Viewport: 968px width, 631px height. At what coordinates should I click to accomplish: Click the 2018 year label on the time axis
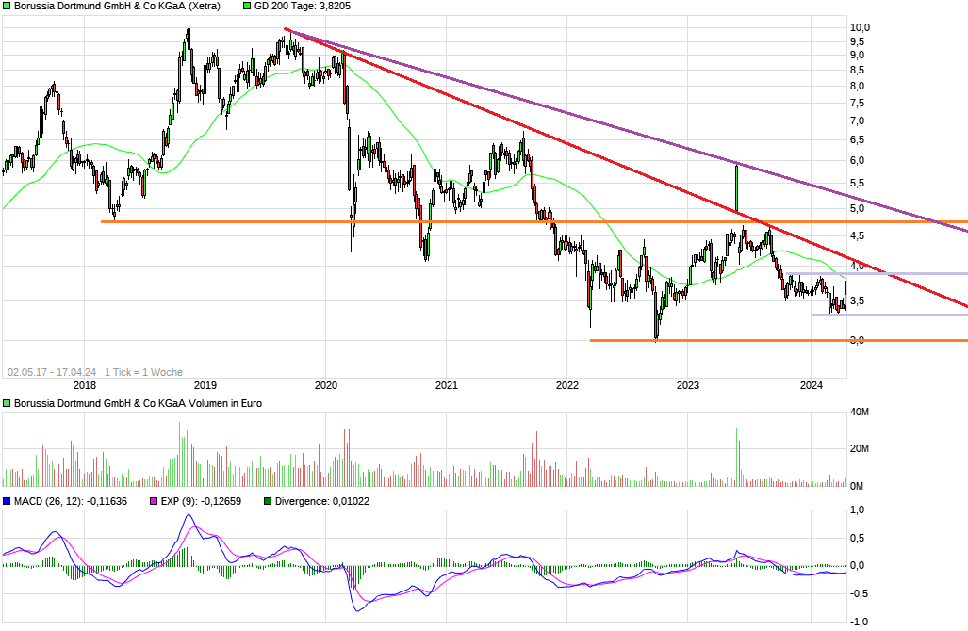coord(85,385)
